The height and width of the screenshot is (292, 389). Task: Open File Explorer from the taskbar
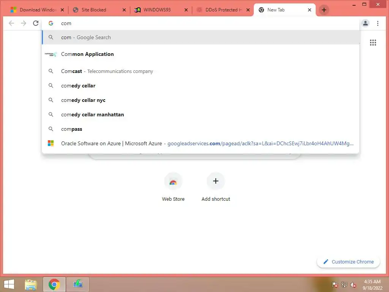tap(31, 284)
